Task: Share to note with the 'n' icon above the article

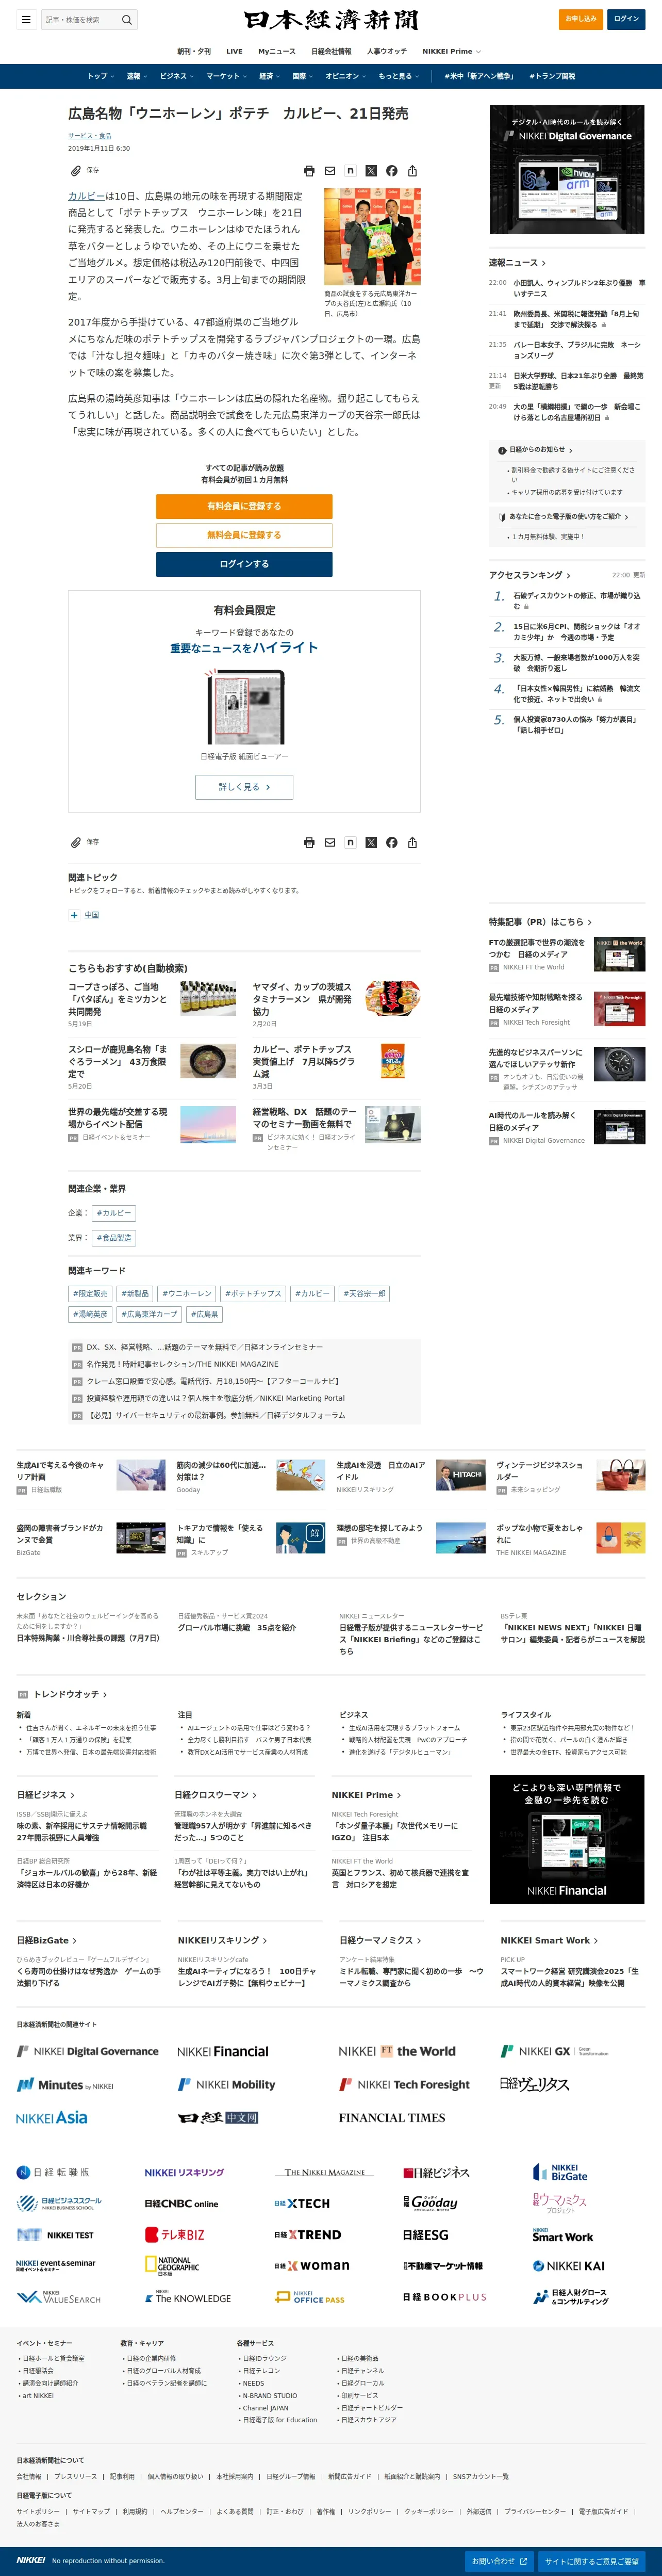Action: tap(350, 171)
